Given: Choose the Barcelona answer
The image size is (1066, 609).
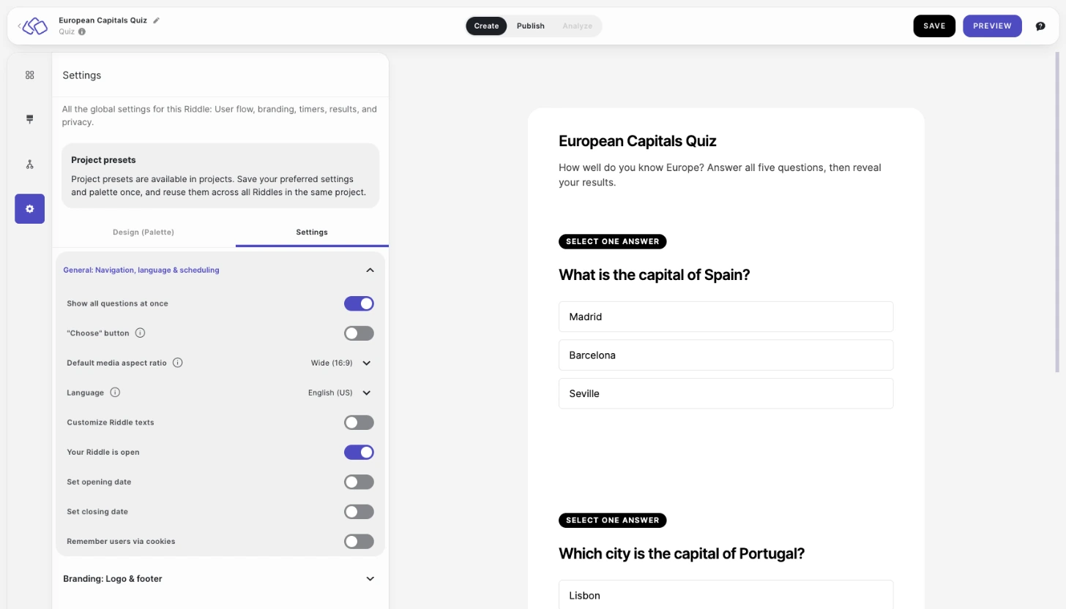Looking at the screenshot, I should (x=726, y=355).
